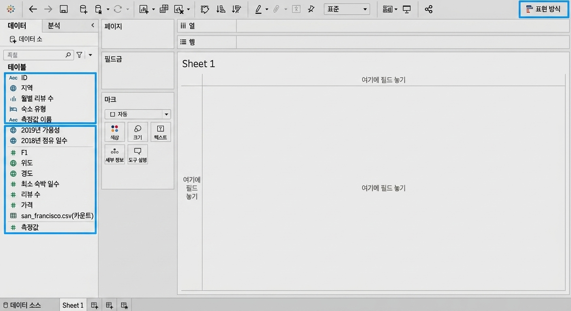This screenshot has height=311, width=571.
Task: Go to the 데이터 소스 tab
Action: click(x=22, y=305)
